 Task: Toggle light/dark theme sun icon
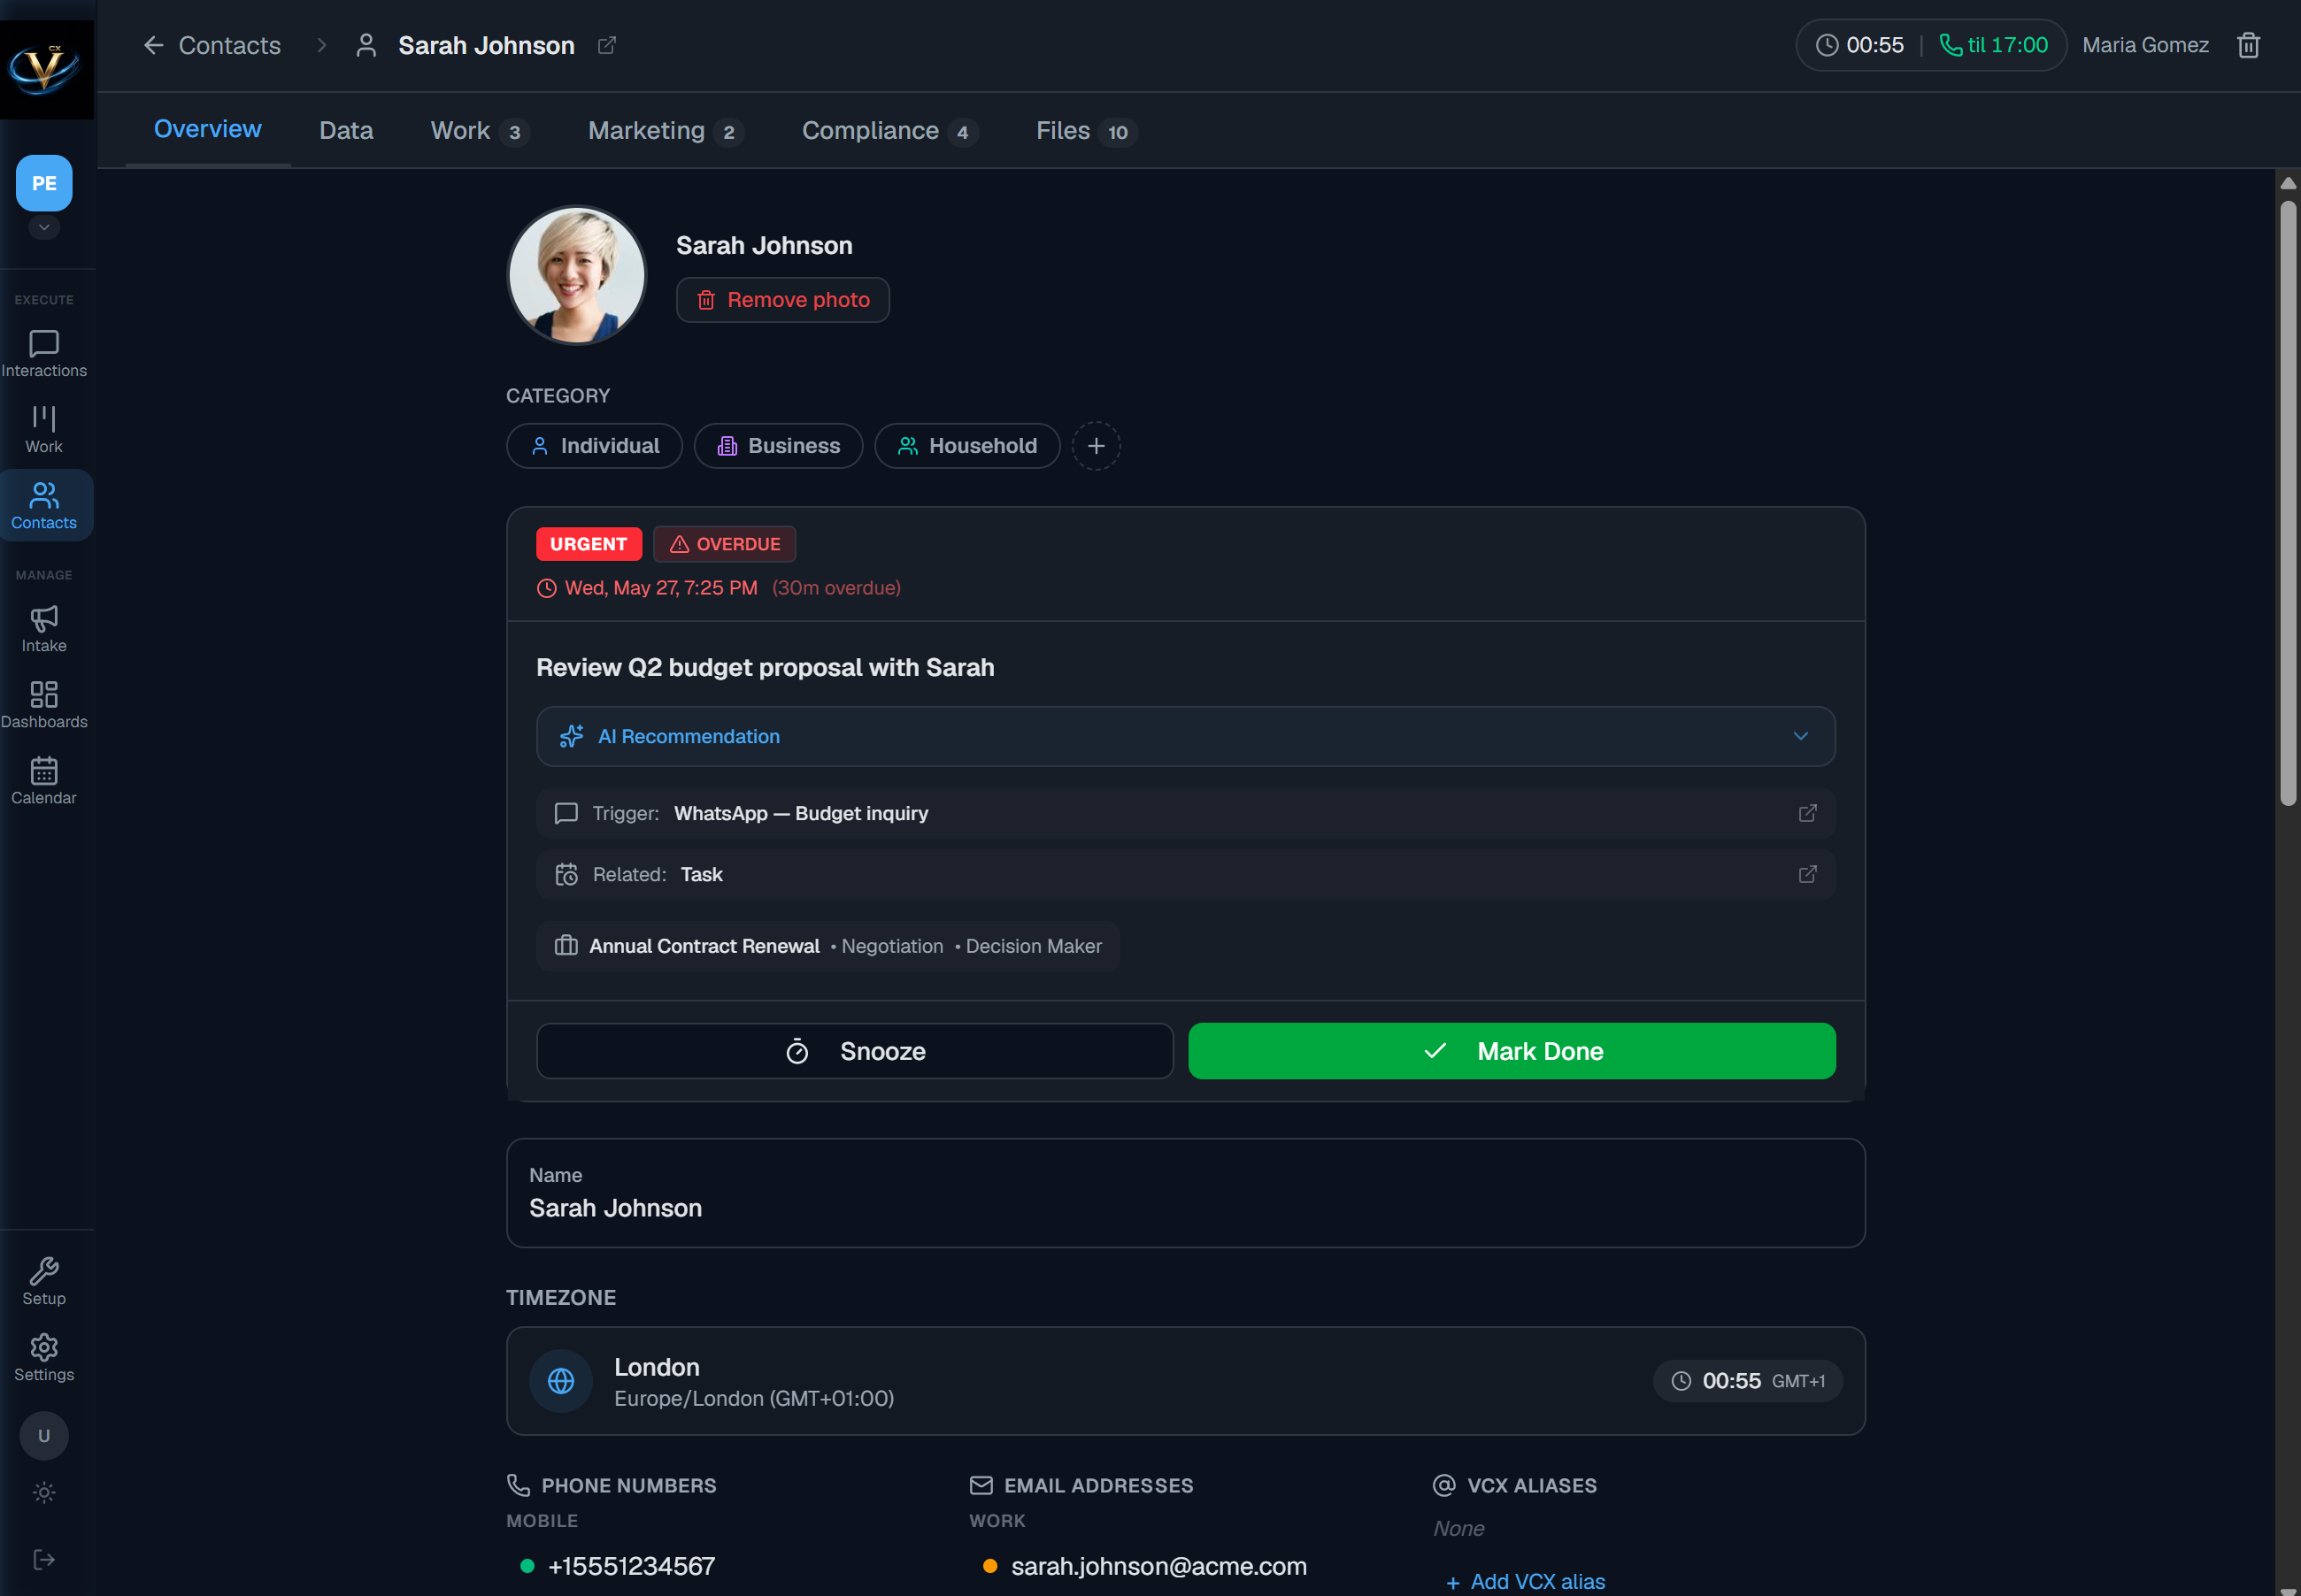[44, 1492]
